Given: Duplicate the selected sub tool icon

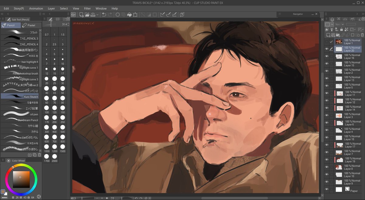Looking at the screenshot, I should coord(34,155).
